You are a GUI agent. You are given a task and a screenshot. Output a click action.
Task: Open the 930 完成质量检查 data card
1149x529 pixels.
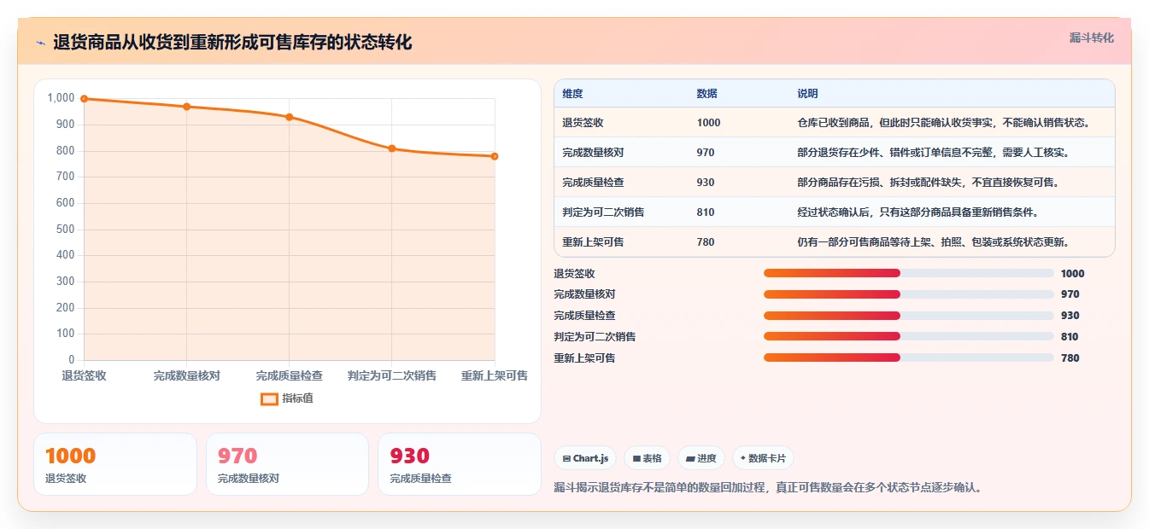460,464
